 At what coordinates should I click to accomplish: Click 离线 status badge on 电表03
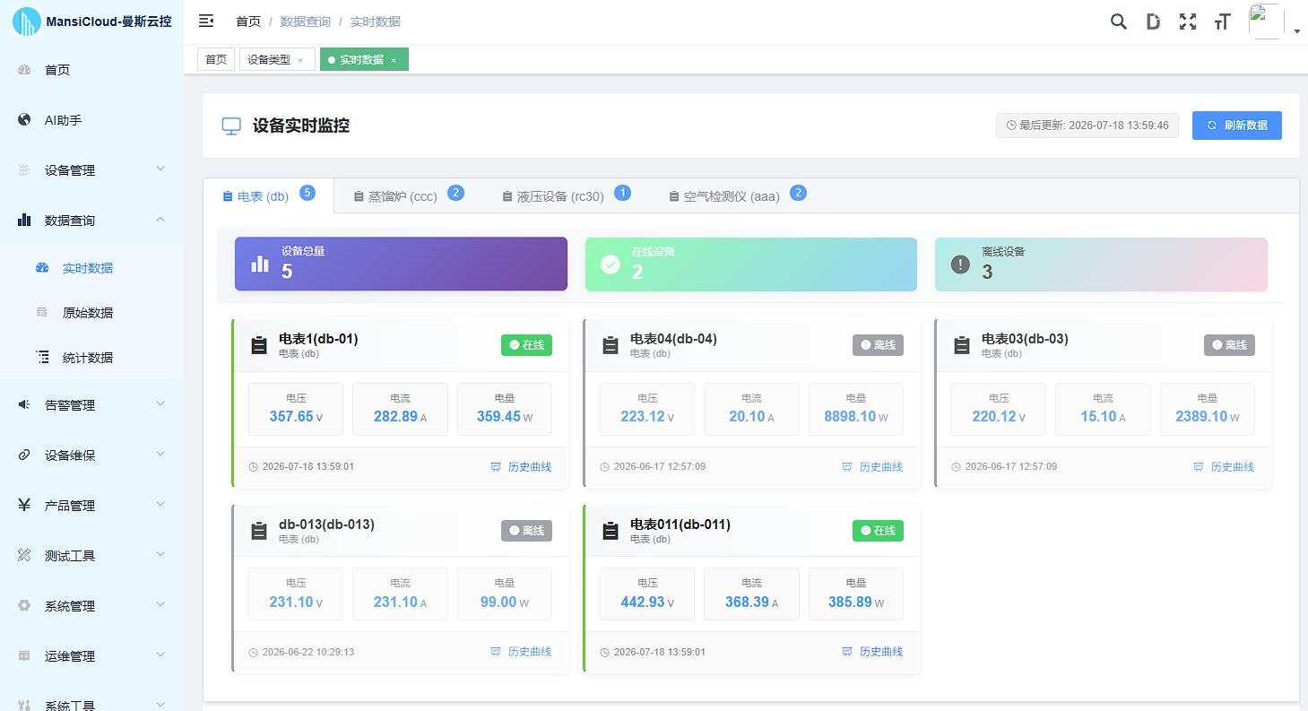pos(1229,345)
